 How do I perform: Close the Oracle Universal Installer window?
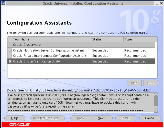161,3
